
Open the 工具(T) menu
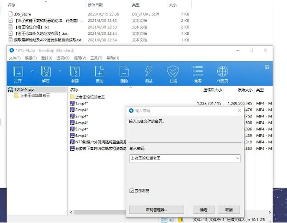96,58
